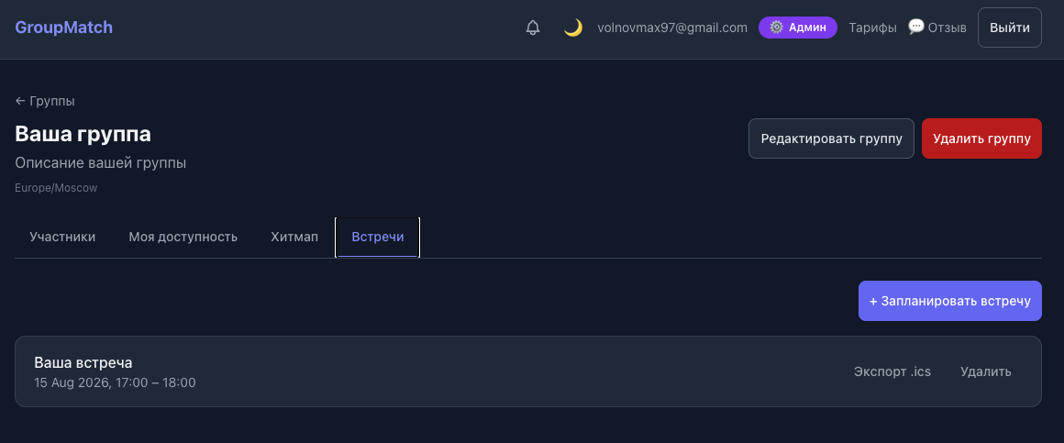Click the Отзыв speech bubble icon
This screenshot has height=443, width=1064.
(916, 27)
